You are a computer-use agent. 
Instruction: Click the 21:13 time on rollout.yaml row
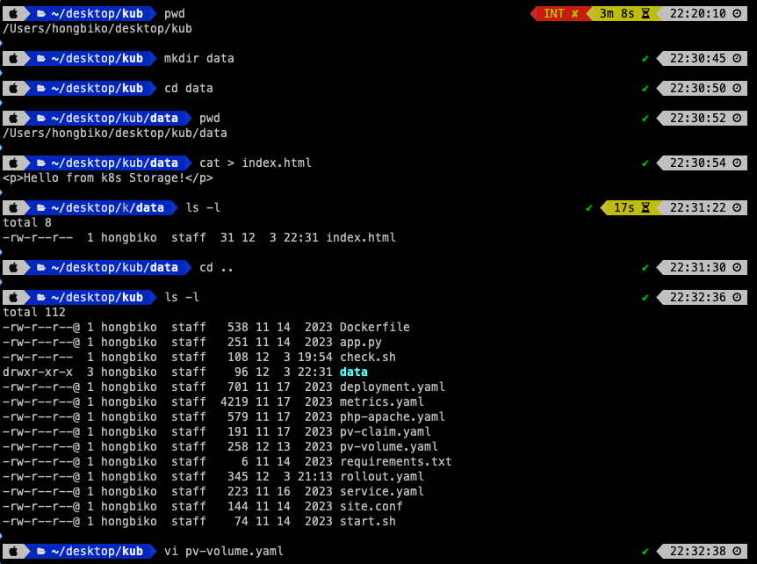[314, 477]
